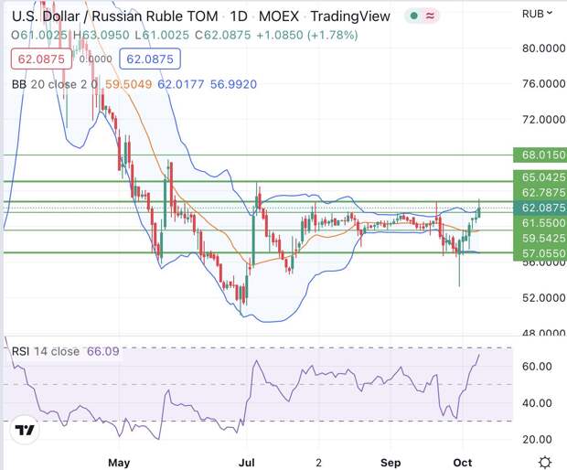Image resolution: width=567 pixels, height=470 pixels.
Task: Click the RSI 20.00 scale value
Action: (x=537, y=439)
